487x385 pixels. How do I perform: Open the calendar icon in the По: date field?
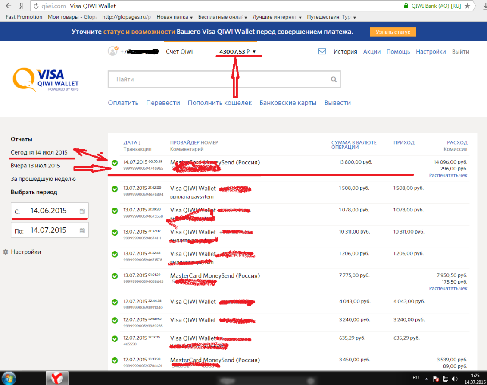click(x=82, y=231)
